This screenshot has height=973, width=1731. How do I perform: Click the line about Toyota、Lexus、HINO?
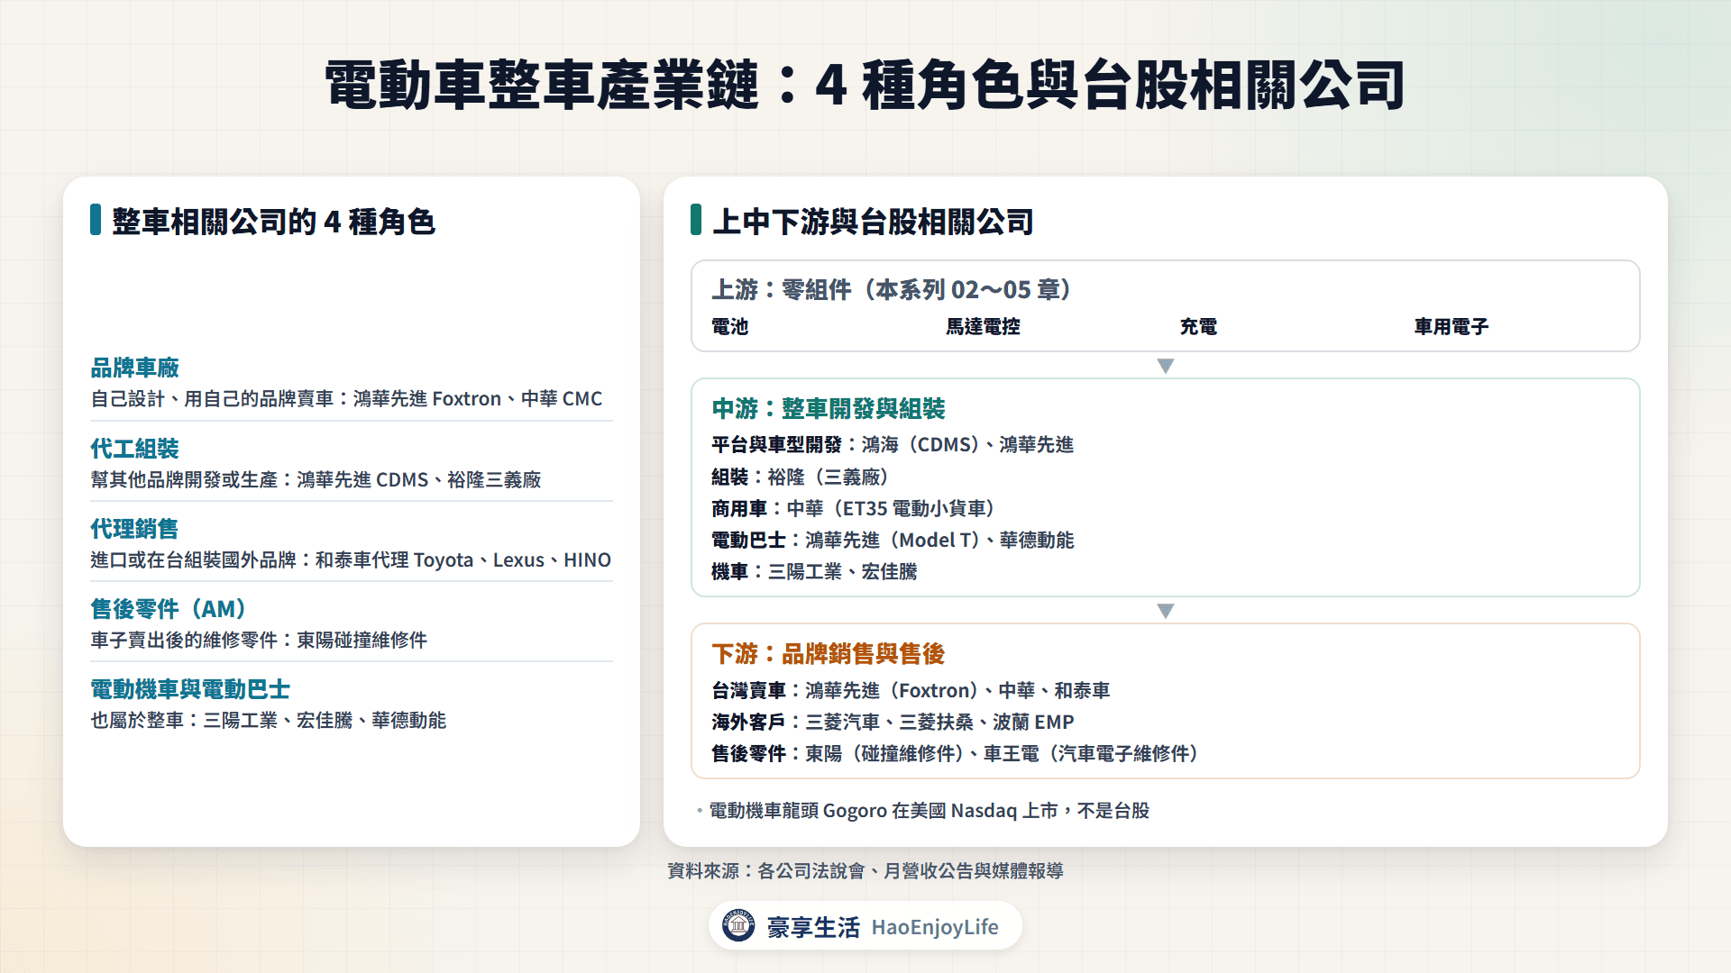point(351,559)
